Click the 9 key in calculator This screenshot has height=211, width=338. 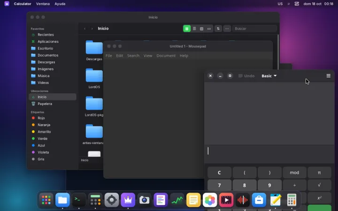click(269, 185)
